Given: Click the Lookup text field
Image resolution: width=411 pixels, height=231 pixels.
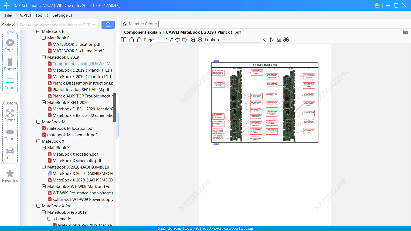Looking at the screenshot, I should point(241,40).
